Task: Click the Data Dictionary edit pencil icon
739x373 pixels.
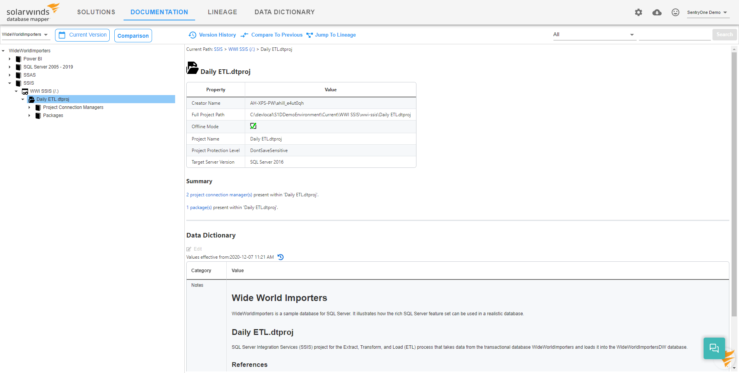Action: pos(189,249)
